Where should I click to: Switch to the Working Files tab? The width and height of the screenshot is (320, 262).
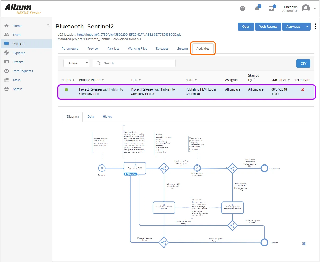tap(137, 48)
